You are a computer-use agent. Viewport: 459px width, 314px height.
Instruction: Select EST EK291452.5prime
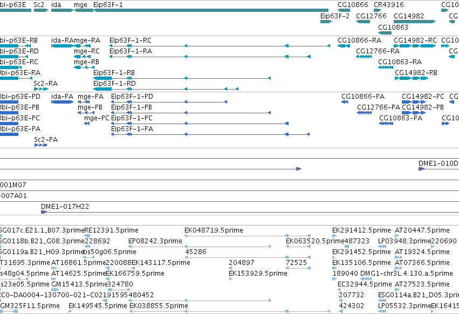pyautogui.click(x=361, y=252)
